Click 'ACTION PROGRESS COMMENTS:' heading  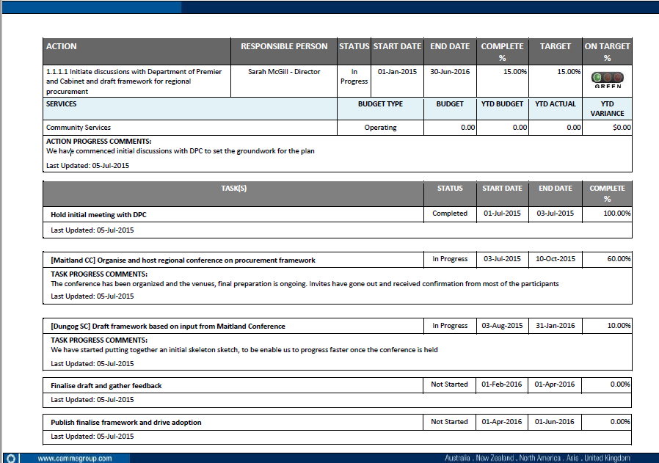tap(99, 141)
